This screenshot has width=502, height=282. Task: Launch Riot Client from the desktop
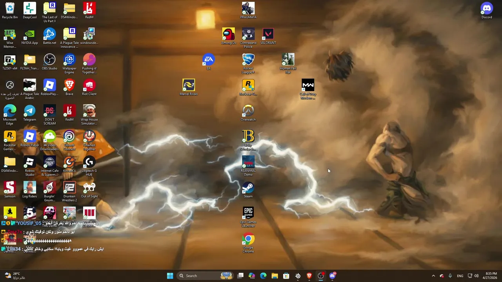click(x=89, y=87)
